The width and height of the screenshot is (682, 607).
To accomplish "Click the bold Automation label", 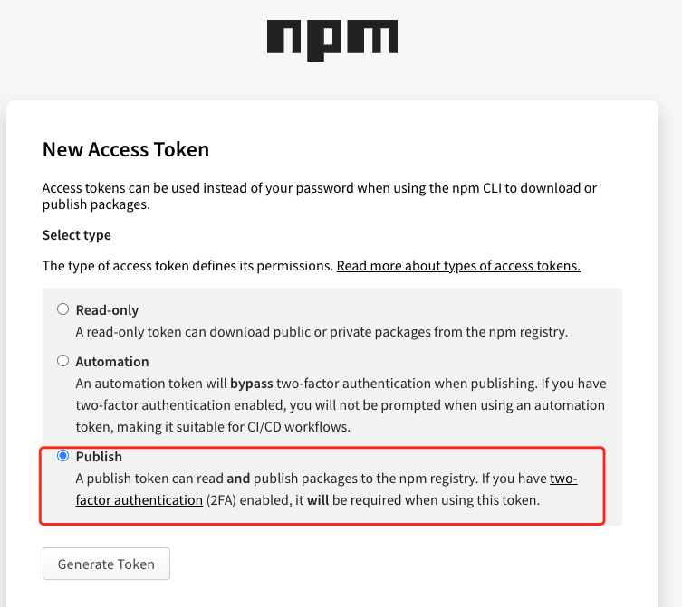I will 112,362.
